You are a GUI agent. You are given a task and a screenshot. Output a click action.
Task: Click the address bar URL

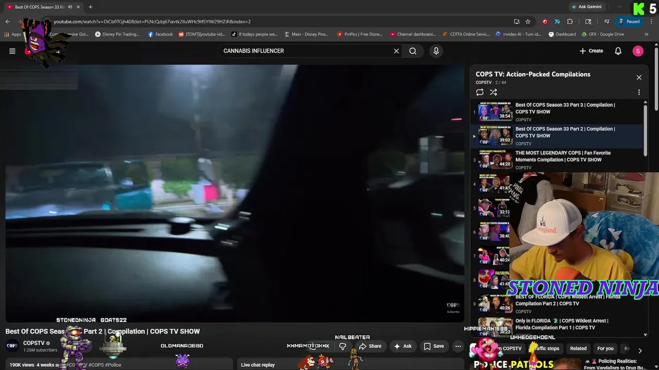coord(152,22)
